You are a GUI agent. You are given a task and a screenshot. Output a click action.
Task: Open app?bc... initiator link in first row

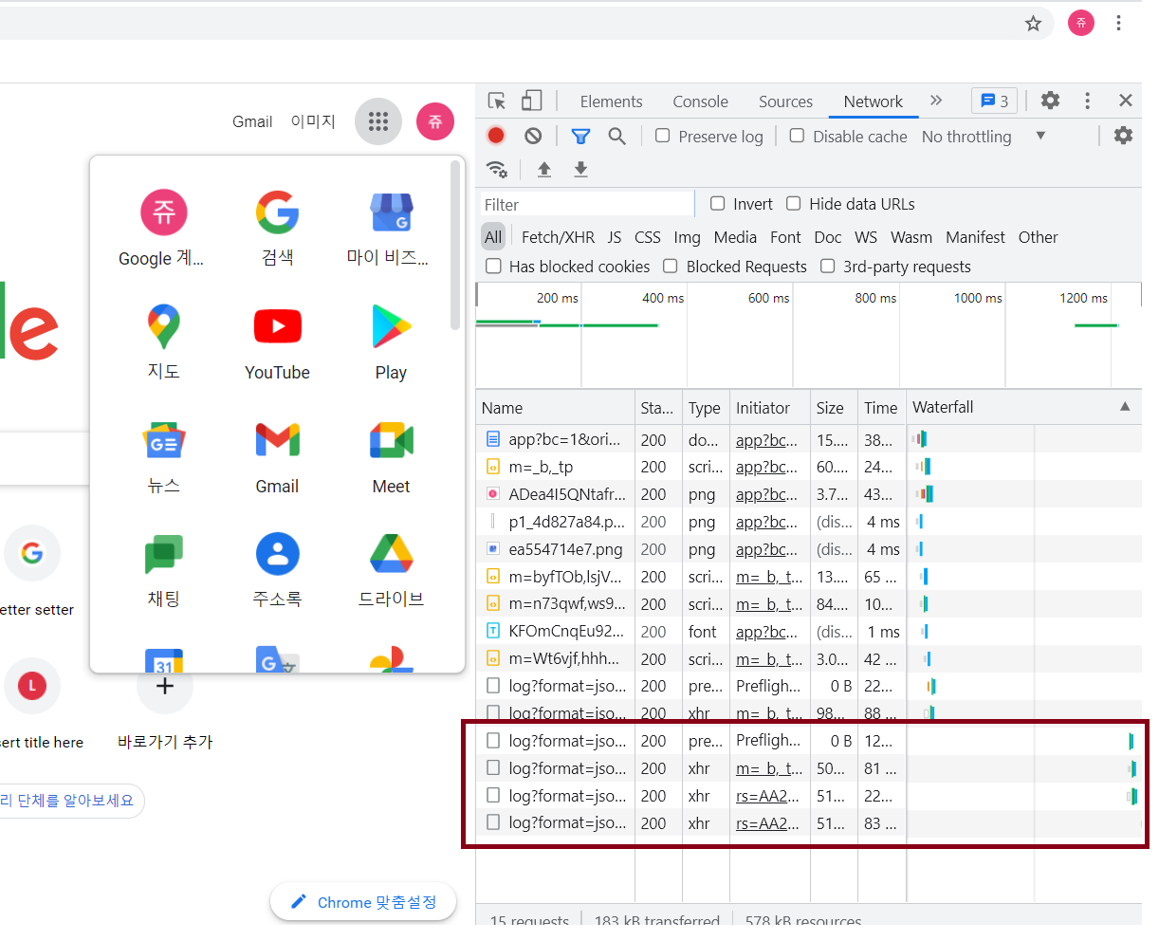point(766,439)
